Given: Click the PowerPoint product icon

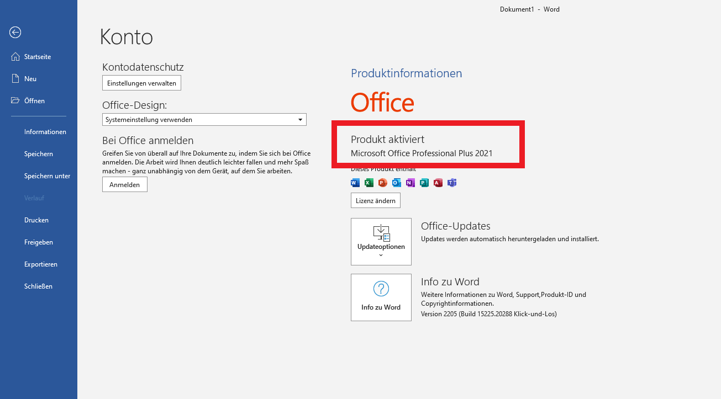Looking at the screenshot, I should [383, 183].
